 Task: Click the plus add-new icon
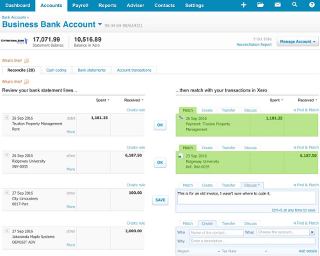click(x=244, y=5)
